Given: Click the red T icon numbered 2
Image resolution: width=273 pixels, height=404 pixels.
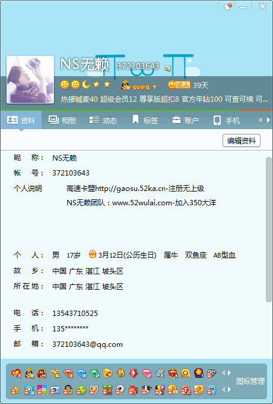Looking at the screenshot, I should (x=186, y=390).
